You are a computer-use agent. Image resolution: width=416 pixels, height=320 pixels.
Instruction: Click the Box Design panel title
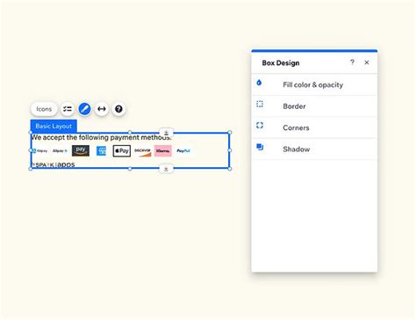pos(281,63)
